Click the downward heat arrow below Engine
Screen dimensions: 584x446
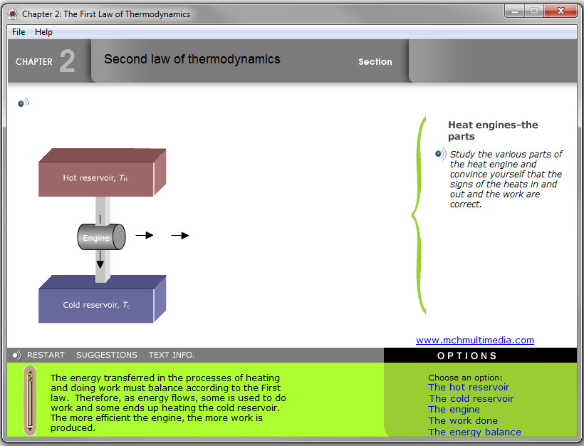(100, 260)
